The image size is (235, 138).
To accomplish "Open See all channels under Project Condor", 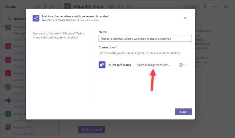I will click(24, 134).
